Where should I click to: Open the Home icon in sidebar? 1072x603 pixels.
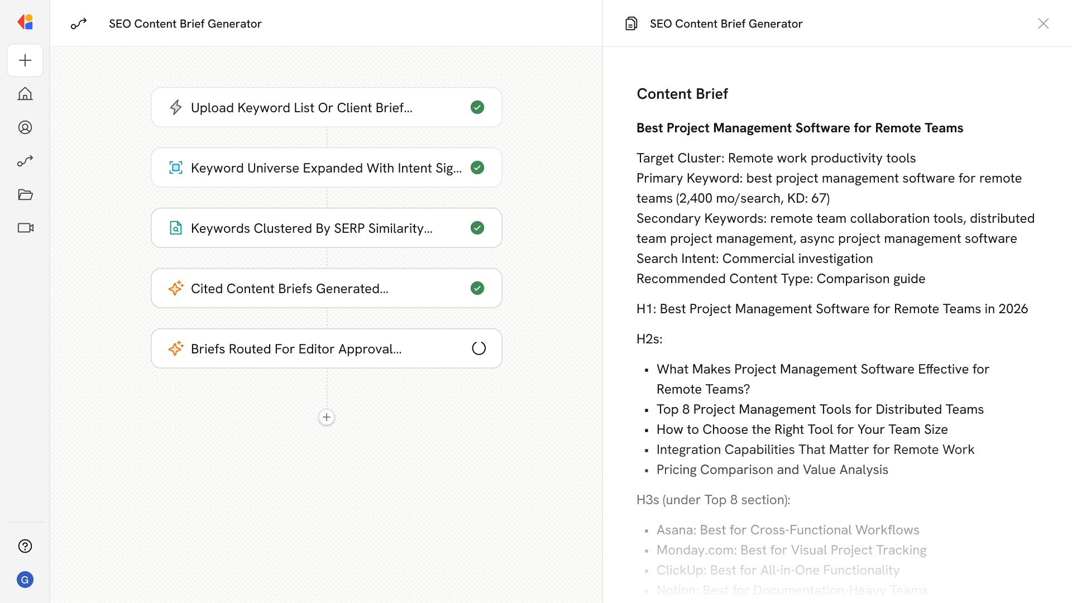25,94
